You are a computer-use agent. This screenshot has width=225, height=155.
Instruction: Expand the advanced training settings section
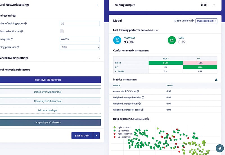click(x=99, y=58)
